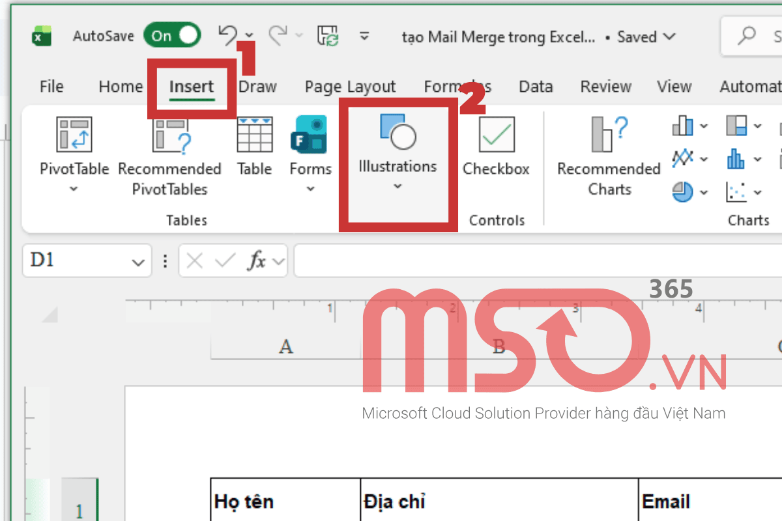Insert a scatter chart
Viewport: 782px width, 521px height.
[738, 191]
